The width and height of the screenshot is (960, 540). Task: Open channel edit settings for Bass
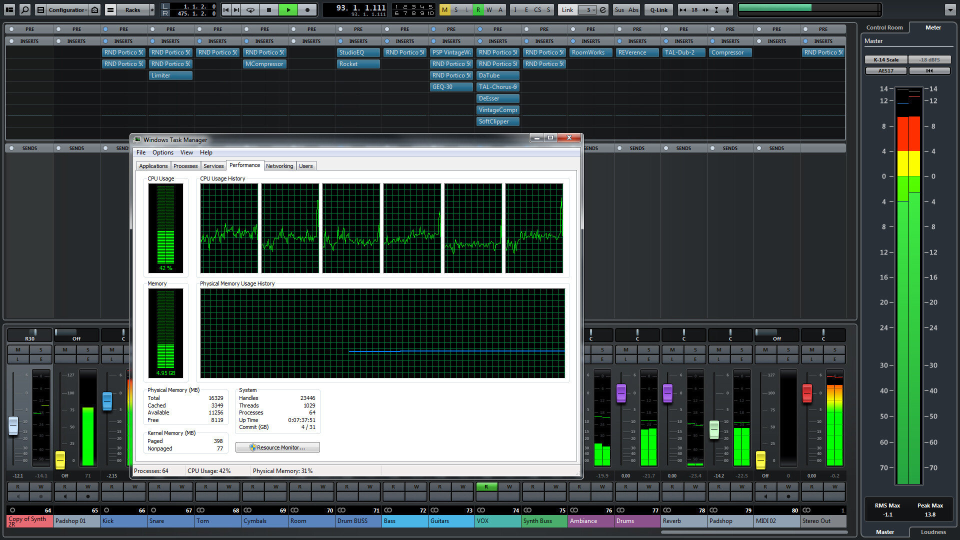point(416,359)
